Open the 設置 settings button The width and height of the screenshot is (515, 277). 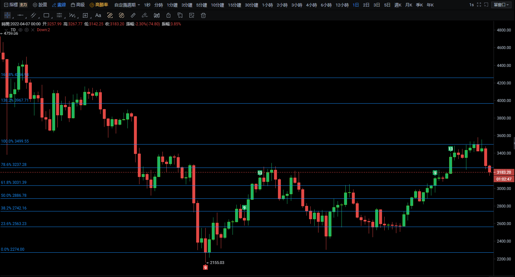point(40,5)
